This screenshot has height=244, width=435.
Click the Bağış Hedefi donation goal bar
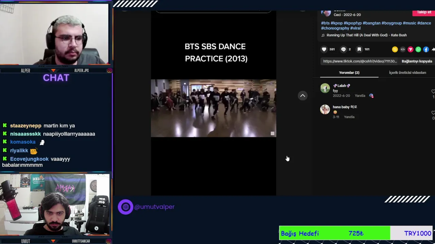355,233
